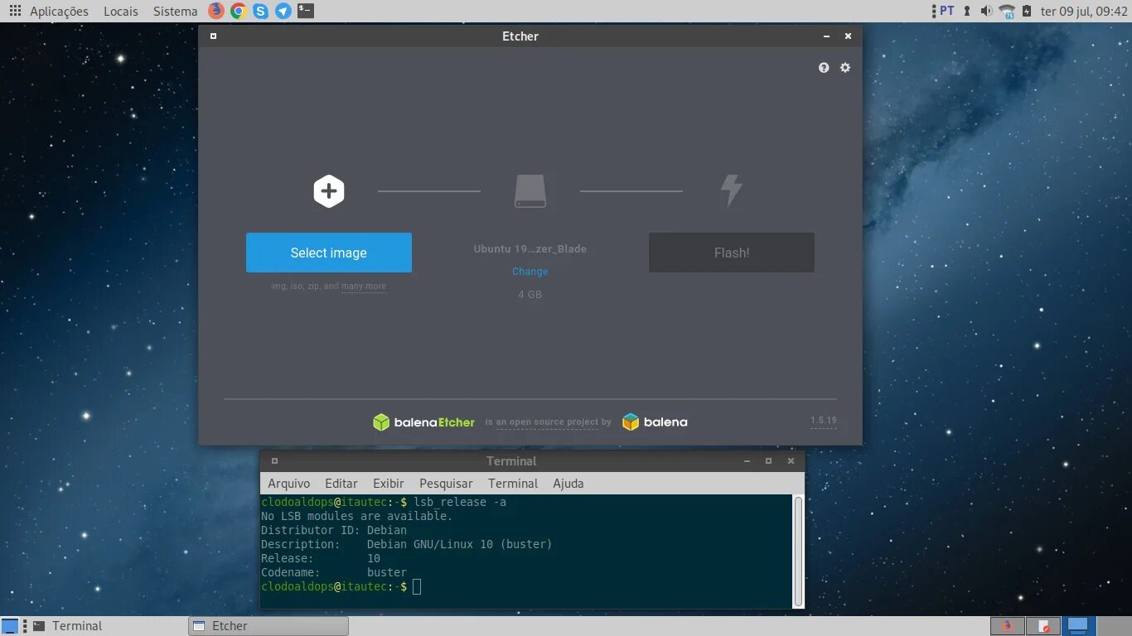Click the accessibility tray icon next to PT

pyautogui.click(x=966, y=11)
